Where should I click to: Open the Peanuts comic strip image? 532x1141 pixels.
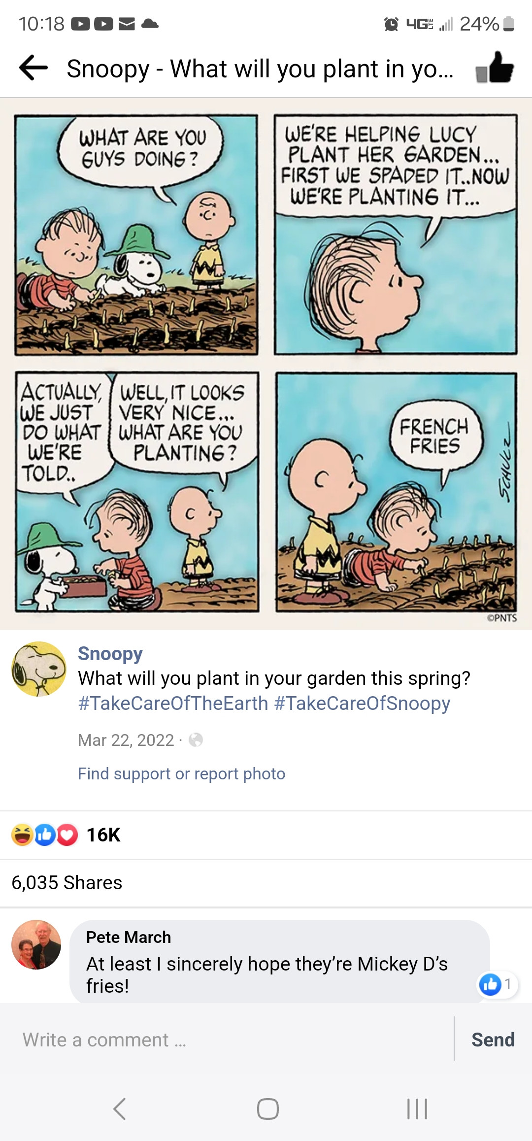tap(266, 364)
